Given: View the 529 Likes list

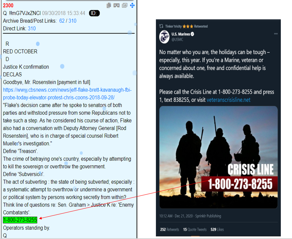Looking at the screenshot, I should (x=217, y=230).
